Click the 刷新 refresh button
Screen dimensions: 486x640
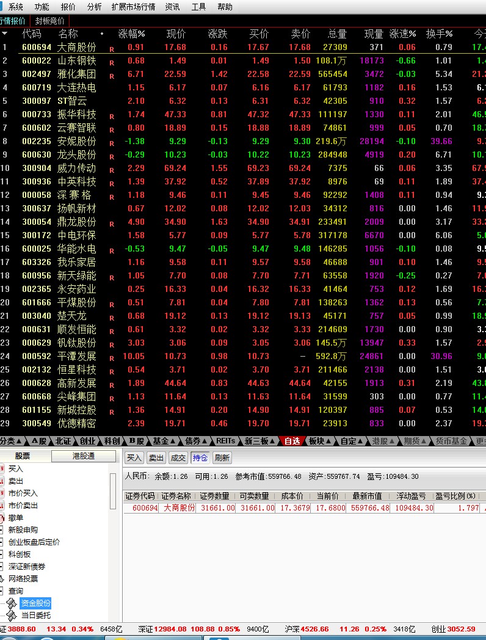pyautogui.click(x=222, y=457)
